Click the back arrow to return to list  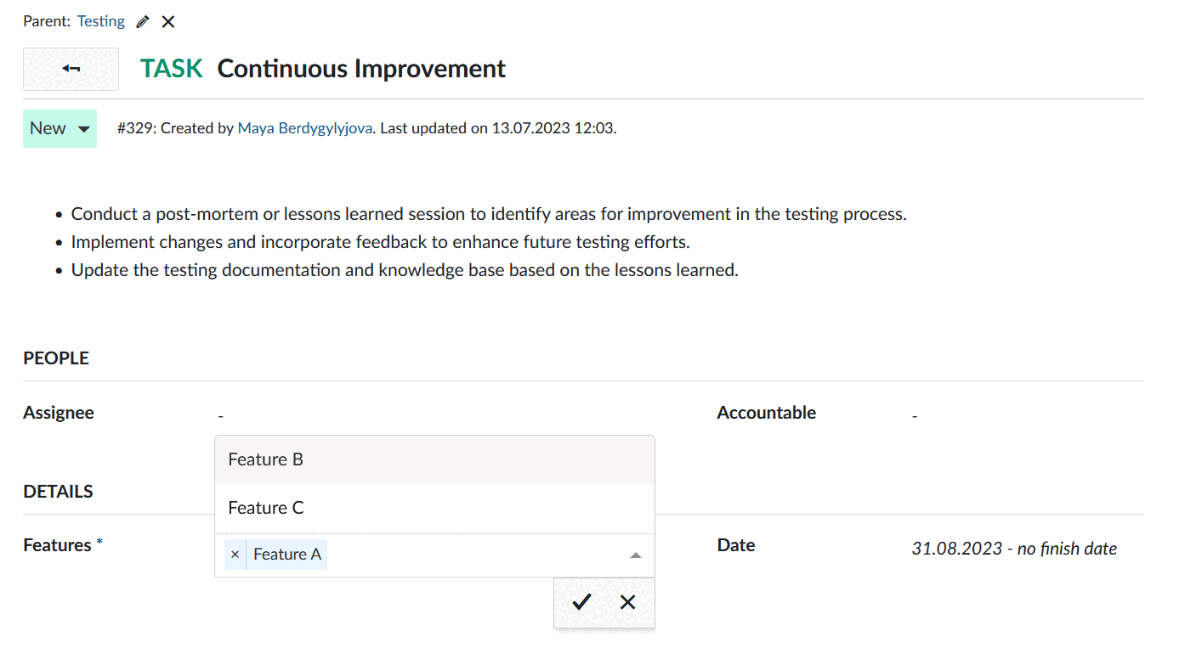click(x=71, y=69)
